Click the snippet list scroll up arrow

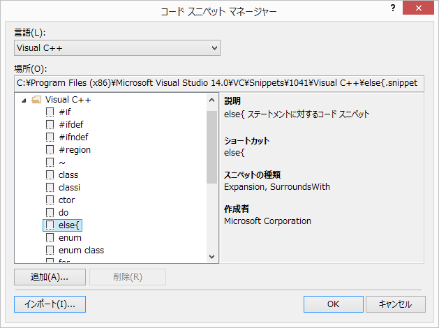[212, 100]
